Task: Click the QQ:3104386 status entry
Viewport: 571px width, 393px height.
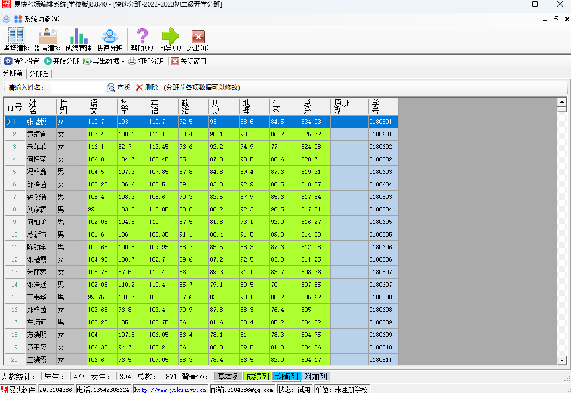Action: point(56,390)
